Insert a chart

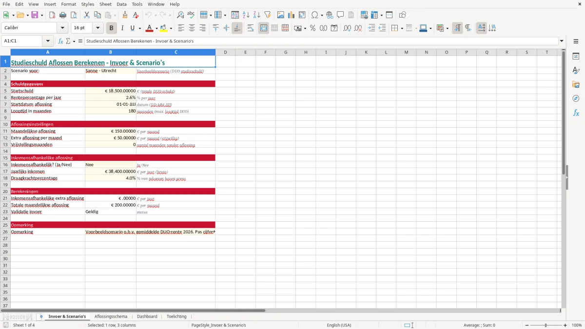click(x=292, y=15)
